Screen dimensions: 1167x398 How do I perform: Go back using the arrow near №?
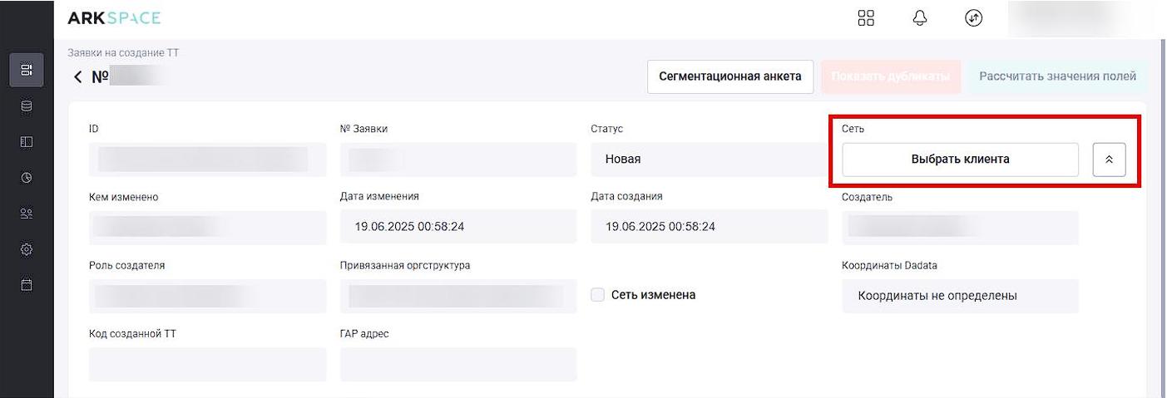(x=78, y=77)
